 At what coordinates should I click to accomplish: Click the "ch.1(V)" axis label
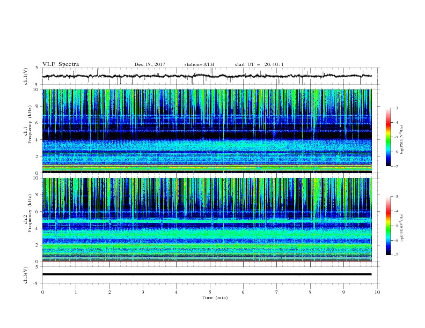pos(26,76)
